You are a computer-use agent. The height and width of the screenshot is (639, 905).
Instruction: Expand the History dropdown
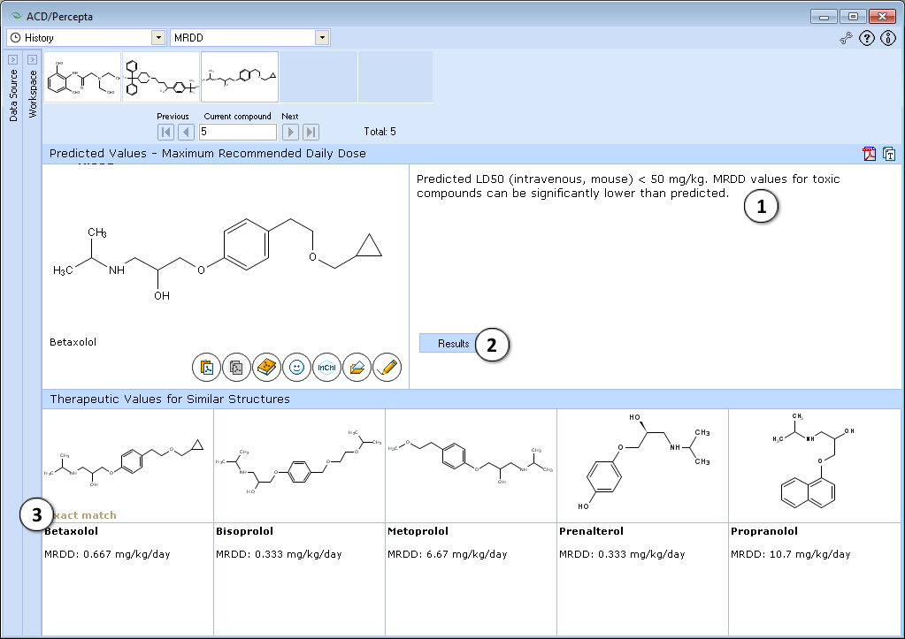click(x=158, y=37)
